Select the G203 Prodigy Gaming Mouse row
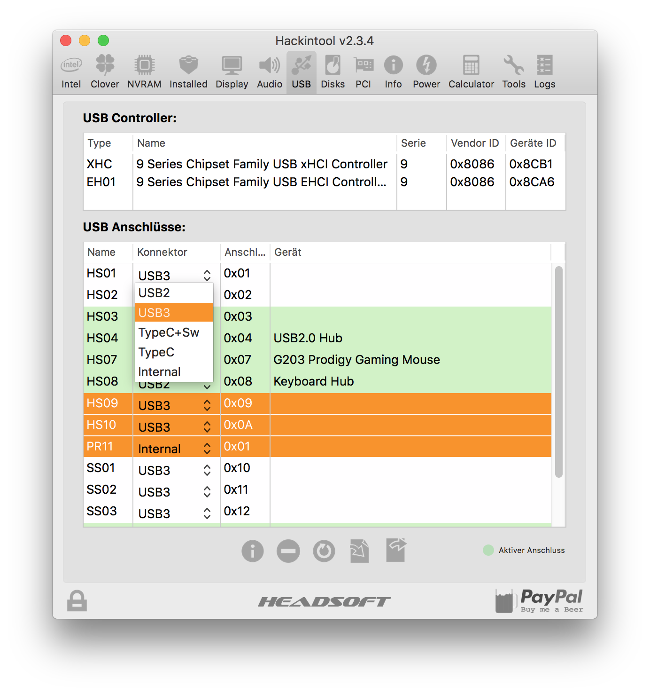 click(317, 360)
